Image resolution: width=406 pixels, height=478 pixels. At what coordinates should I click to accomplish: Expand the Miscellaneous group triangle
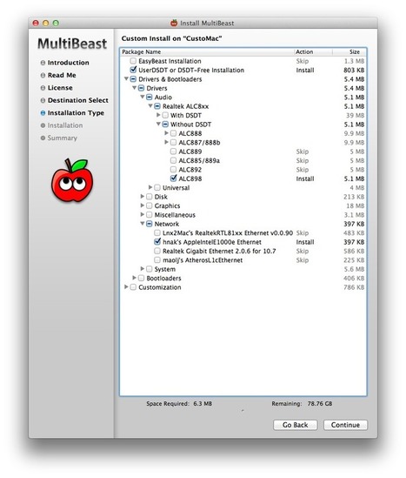142,214
